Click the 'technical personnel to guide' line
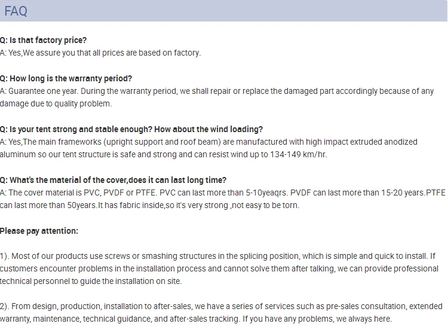Image resolution: width=448 pixels, height=336 pixels. pos(91,282)
